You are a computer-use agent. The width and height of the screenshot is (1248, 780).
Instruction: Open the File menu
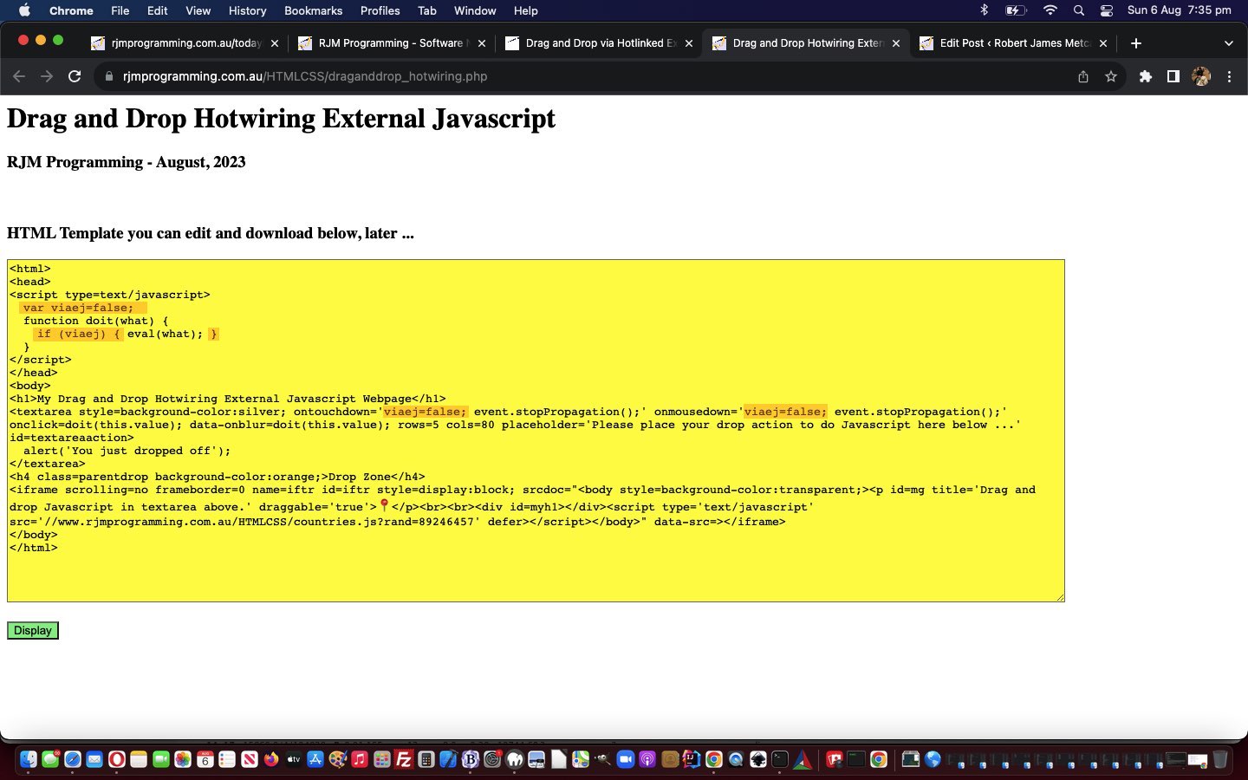click(120, 10)
